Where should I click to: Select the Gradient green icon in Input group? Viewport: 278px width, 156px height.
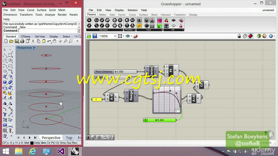(x=160, y=26)
